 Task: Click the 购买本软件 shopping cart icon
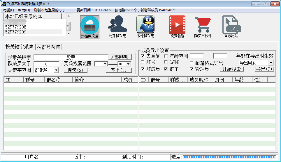click(203, 27)
